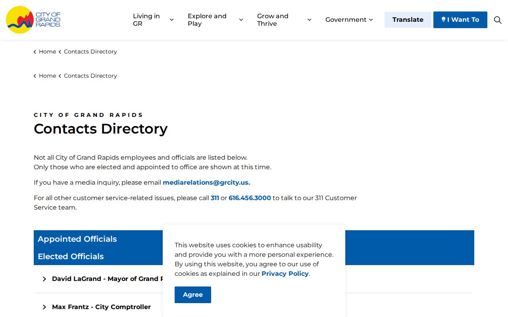Viewport: 508px width, 317px height.
Task: Expand the Living in GR chevron
Action: [171, 20]
